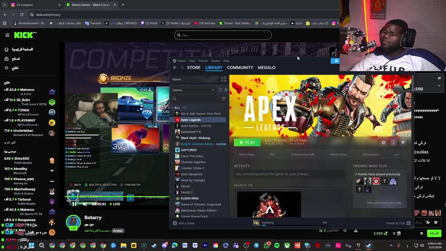Open the Games menu in Steam
The image size is (446, 251).
(x=215, y=61)
